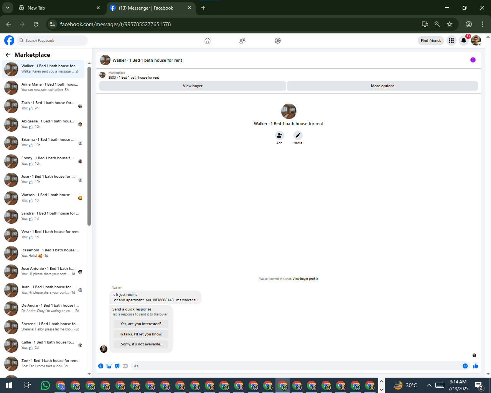491x393 pixels.
Task: Open Anne Marie conversation
Action: 43,87
